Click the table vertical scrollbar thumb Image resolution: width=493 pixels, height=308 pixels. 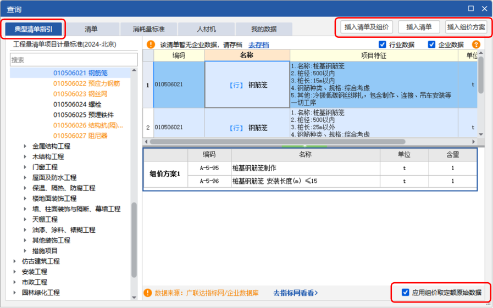tap(481, 75)
